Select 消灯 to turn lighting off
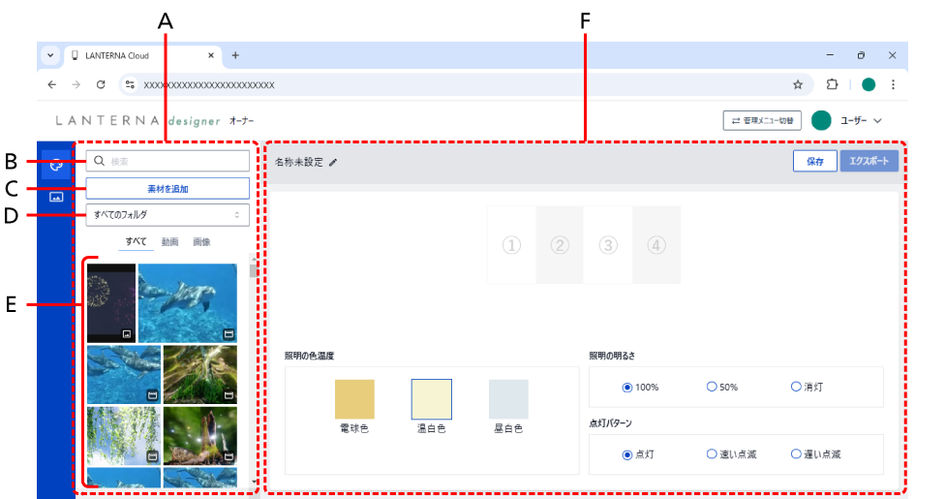The width and height of the screenshot is (945, 499). pos(796,387)
